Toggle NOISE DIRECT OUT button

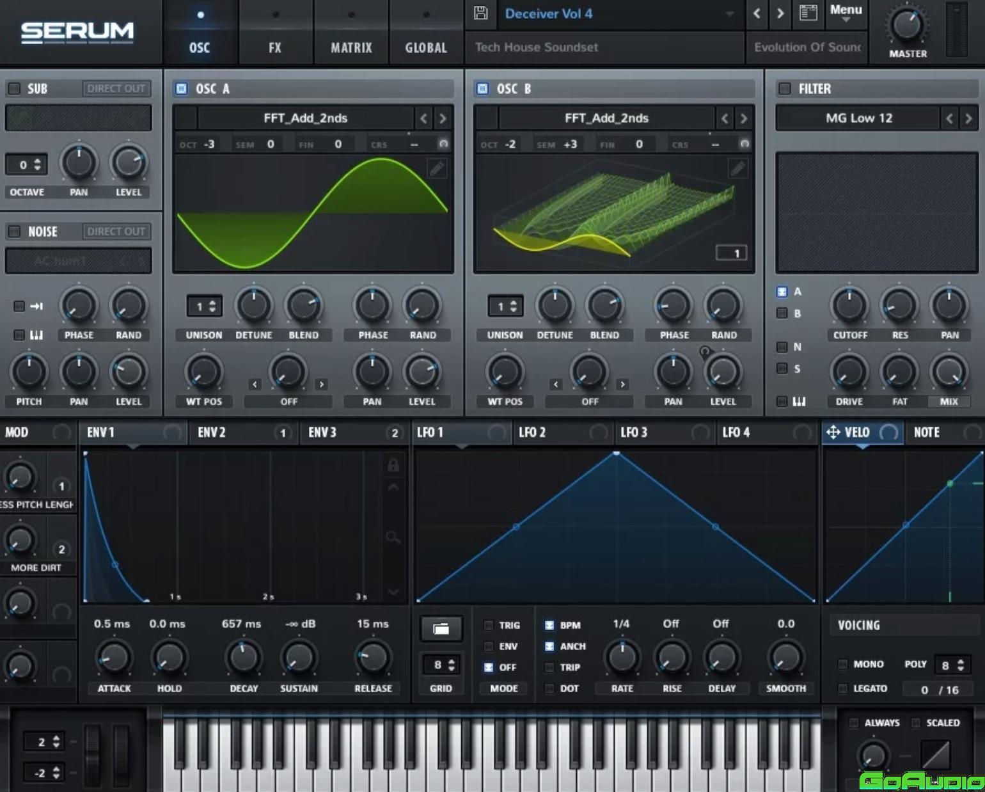pyautogui.click(x=116, y=231)
